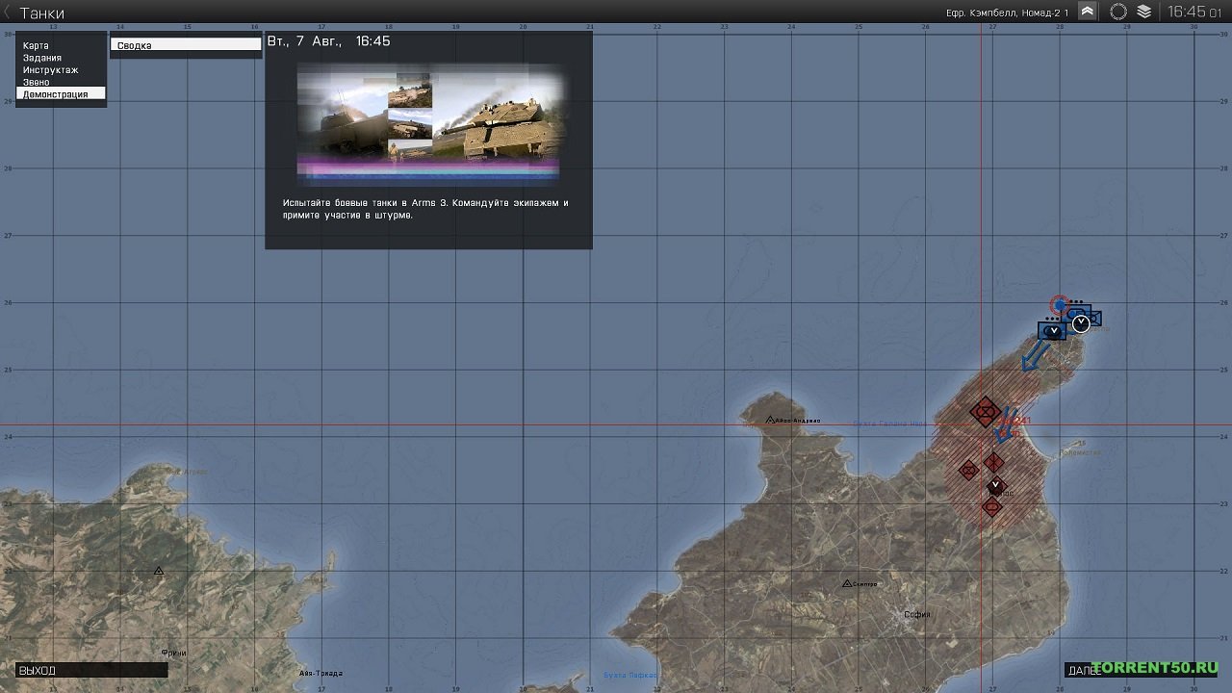Select the bottom red diamond enemy marker
This screenshot has width=1232, height=693.
[x=992, y=506]
